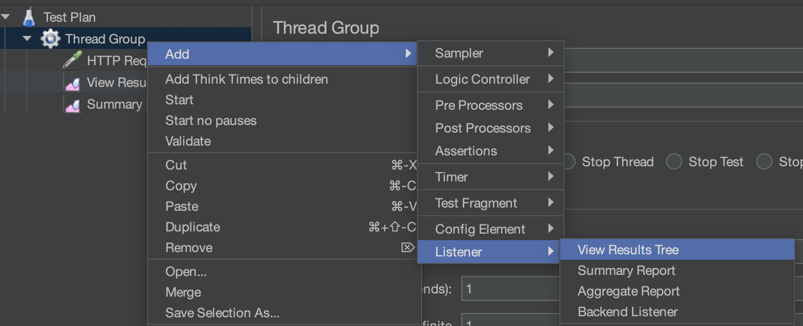Add an Aggregate Report listener
The width and height of the screenshot is (803, 326).
pyautogui.click(x=628, y=291)
